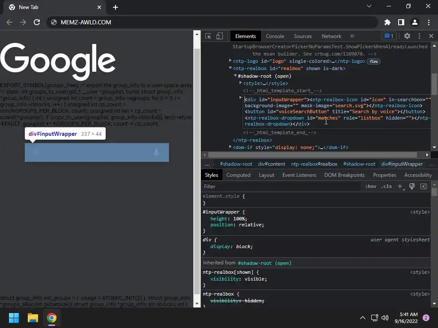The image size is (438, 328).
Task: Switch to the Console tab
Action: tap(275, 36)
